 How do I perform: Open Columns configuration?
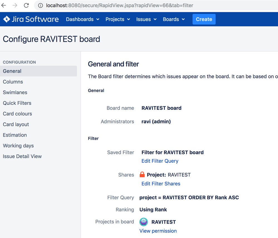point(13,82)
